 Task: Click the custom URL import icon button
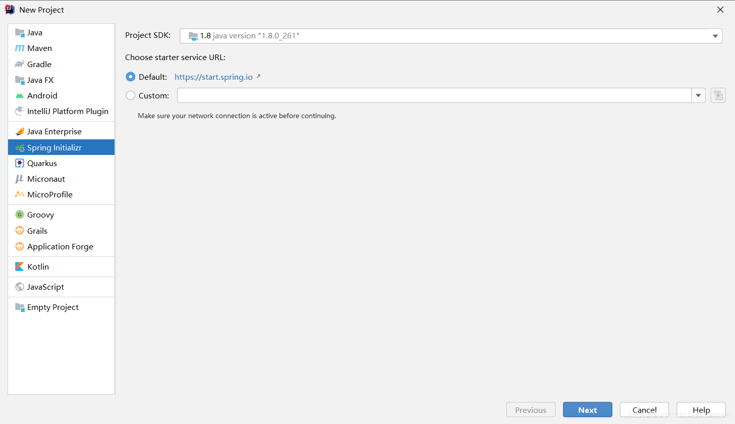tap(718, 95)
